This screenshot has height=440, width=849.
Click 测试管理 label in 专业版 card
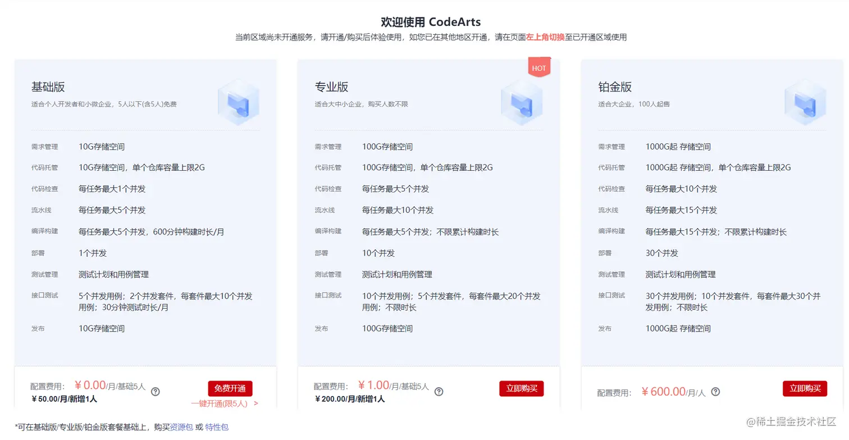[328, 274]
